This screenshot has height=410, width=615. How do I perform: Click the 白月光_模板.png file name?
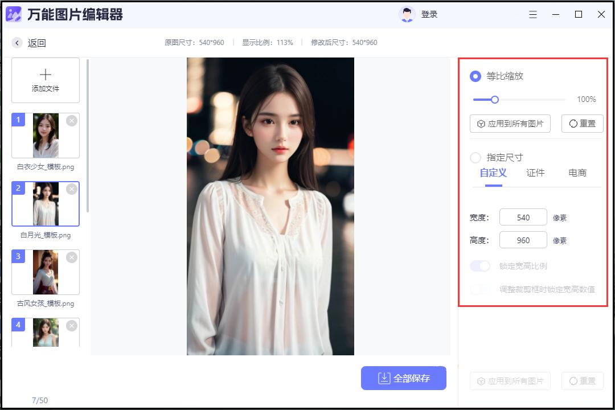(46, 235)
